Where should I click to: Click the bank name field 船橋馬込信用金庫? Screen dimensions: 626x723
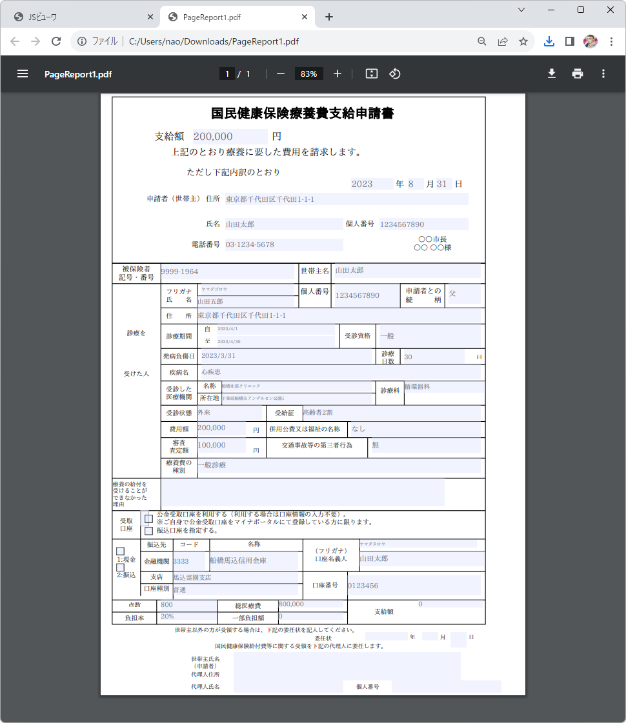coord(254,561)
